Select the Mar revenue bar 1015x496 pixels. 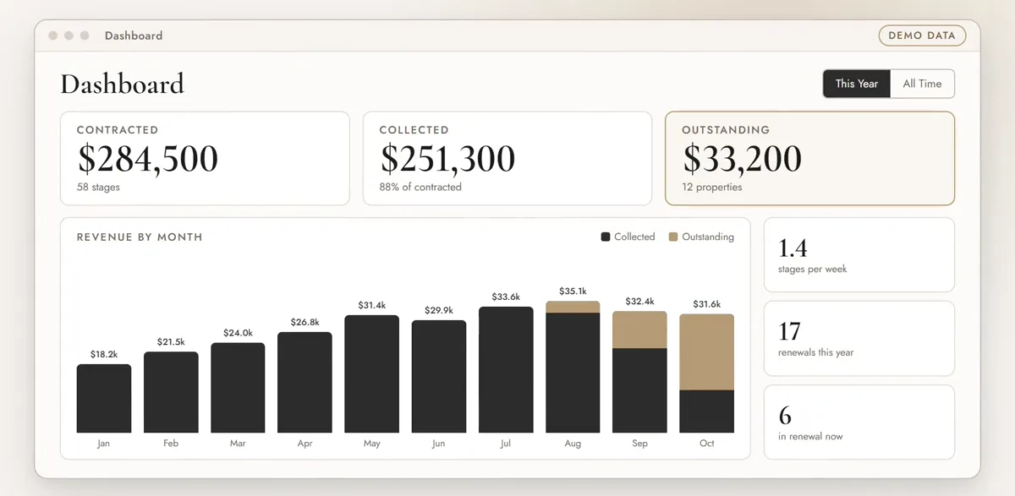(x=238, y=388)
